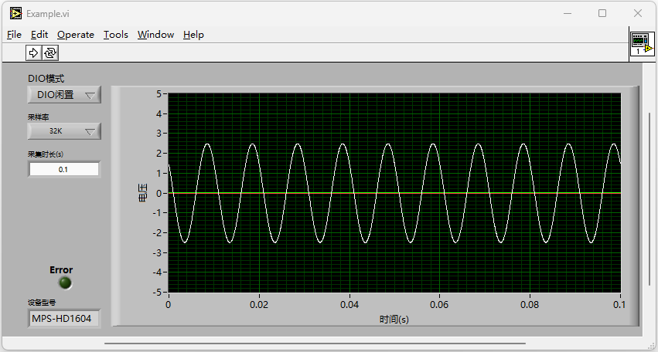Image resolution: width=658 pixels, height=352 pixels.
Task: Open the Help menu
Action: tap(193, 34)
